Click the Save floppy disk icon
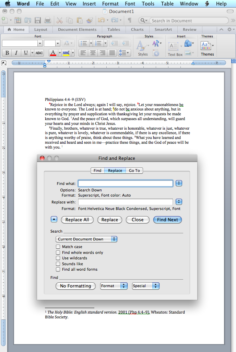The image size is (236, 352). 38,21
